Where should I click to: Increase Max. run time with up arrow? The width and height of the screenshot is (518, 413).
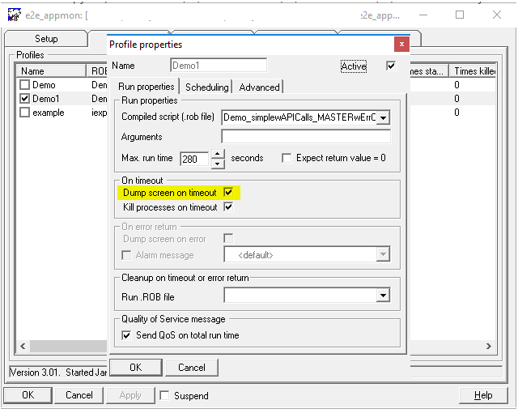click(x=218, y=155)
